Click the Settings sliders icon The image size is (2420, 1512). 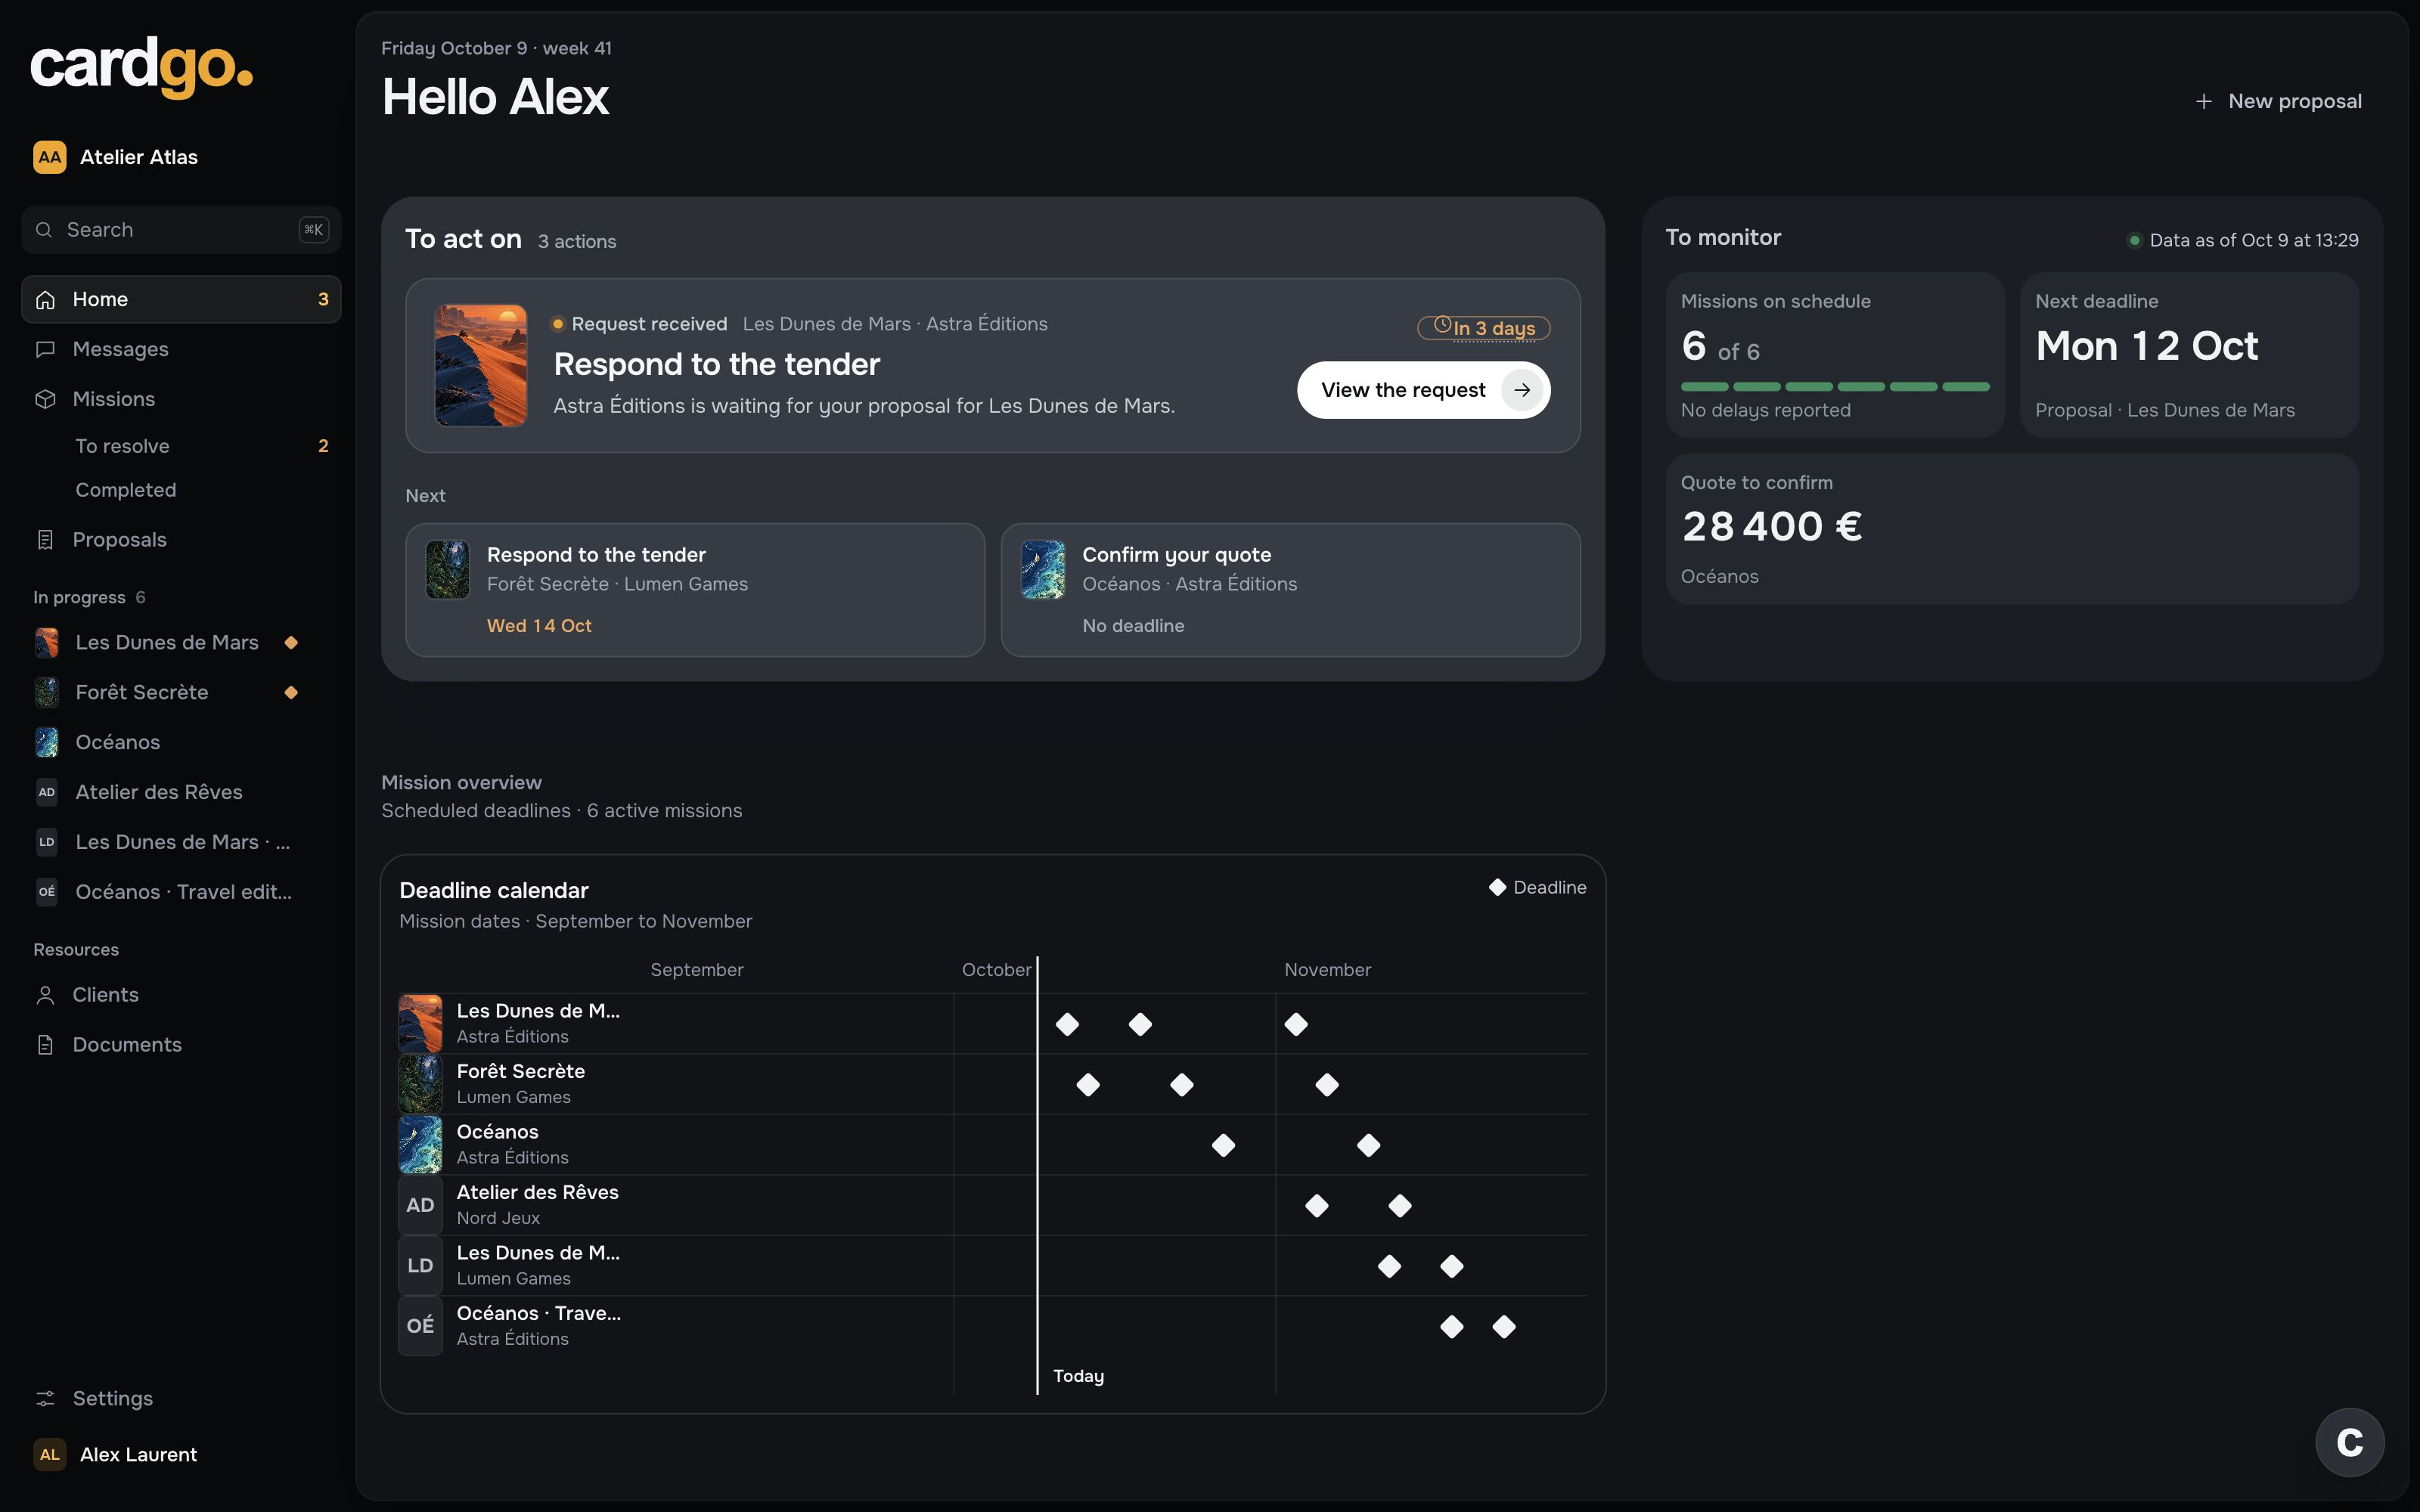click(45, 1399)
